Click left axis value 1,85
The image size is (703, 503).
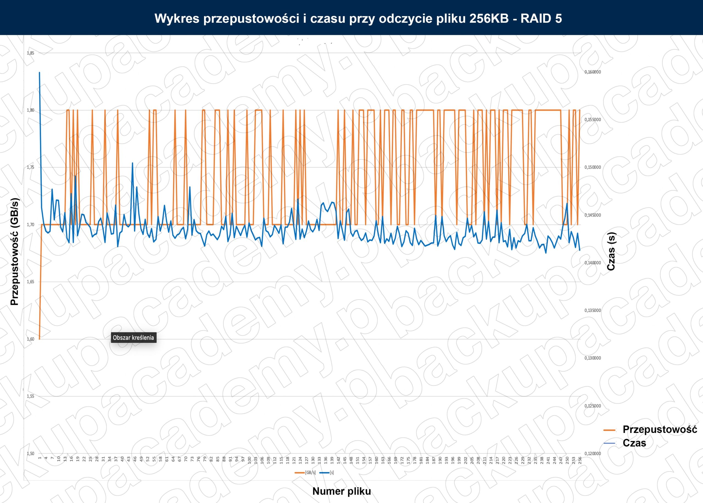[30, 53]
